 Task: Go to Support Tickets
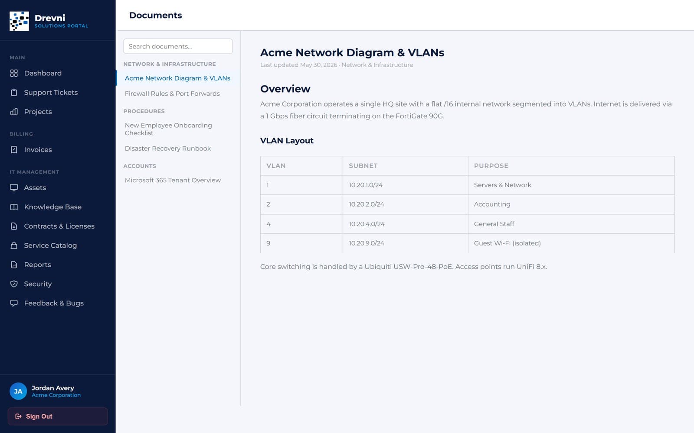tap(58, 92)
